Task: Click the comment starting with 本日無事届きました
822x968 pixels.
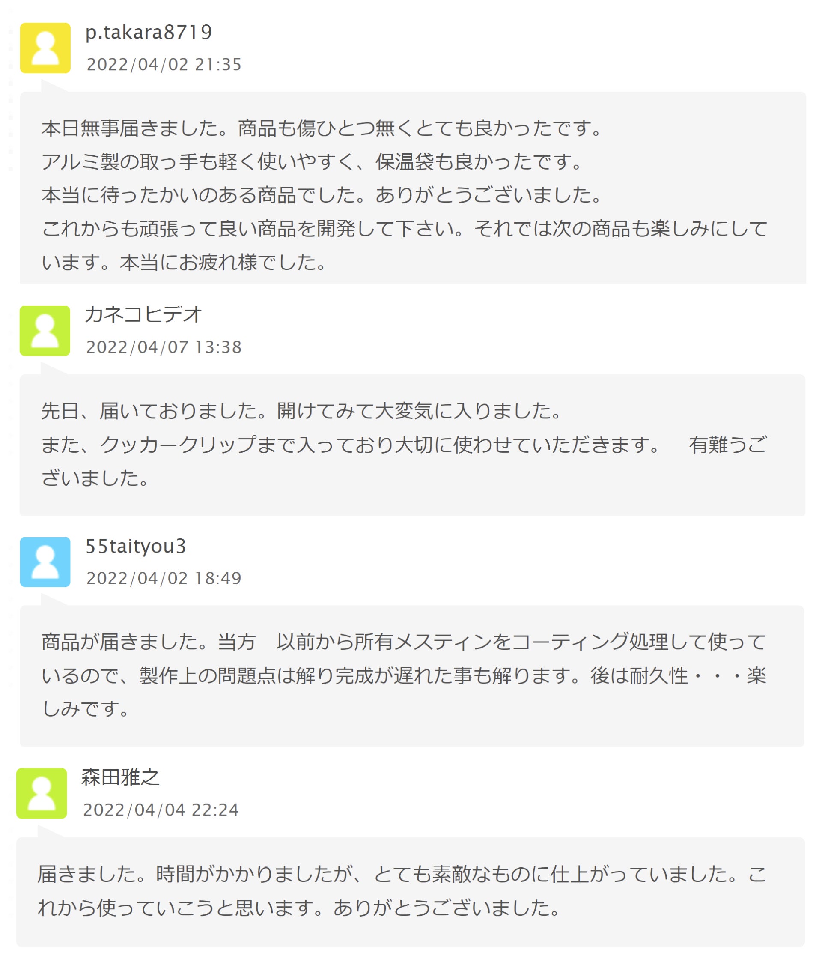Action: pyautogui.click(x=405, y=195)
